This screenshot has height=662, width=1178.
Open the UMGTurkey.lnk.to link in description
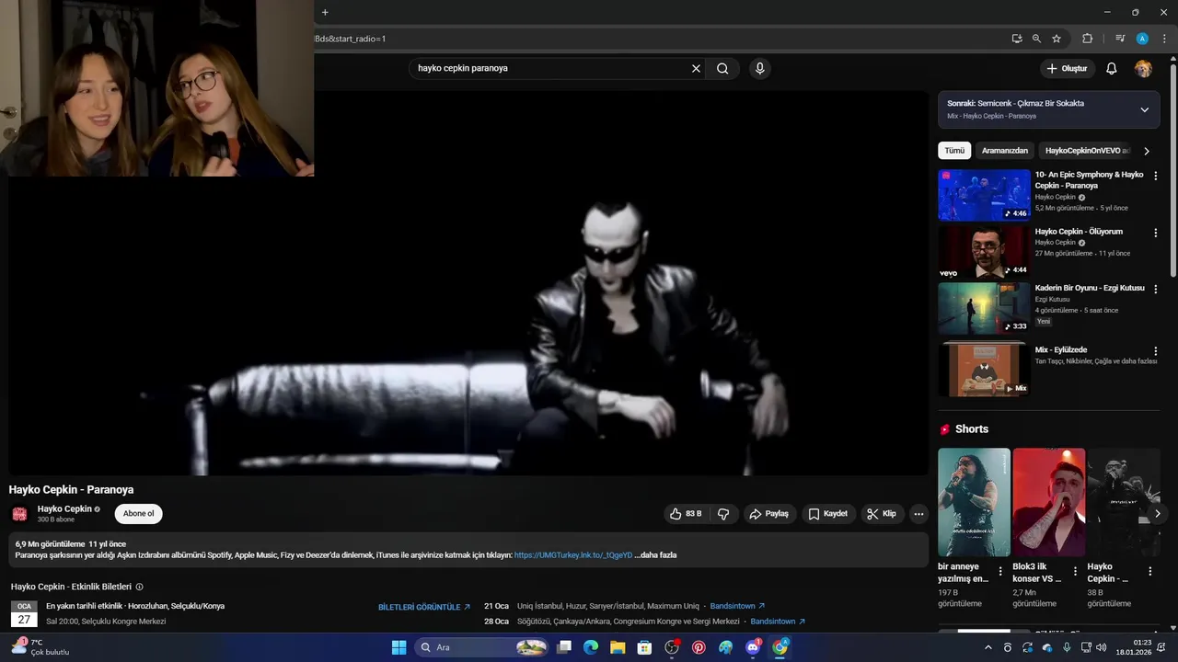pos(573,555)
